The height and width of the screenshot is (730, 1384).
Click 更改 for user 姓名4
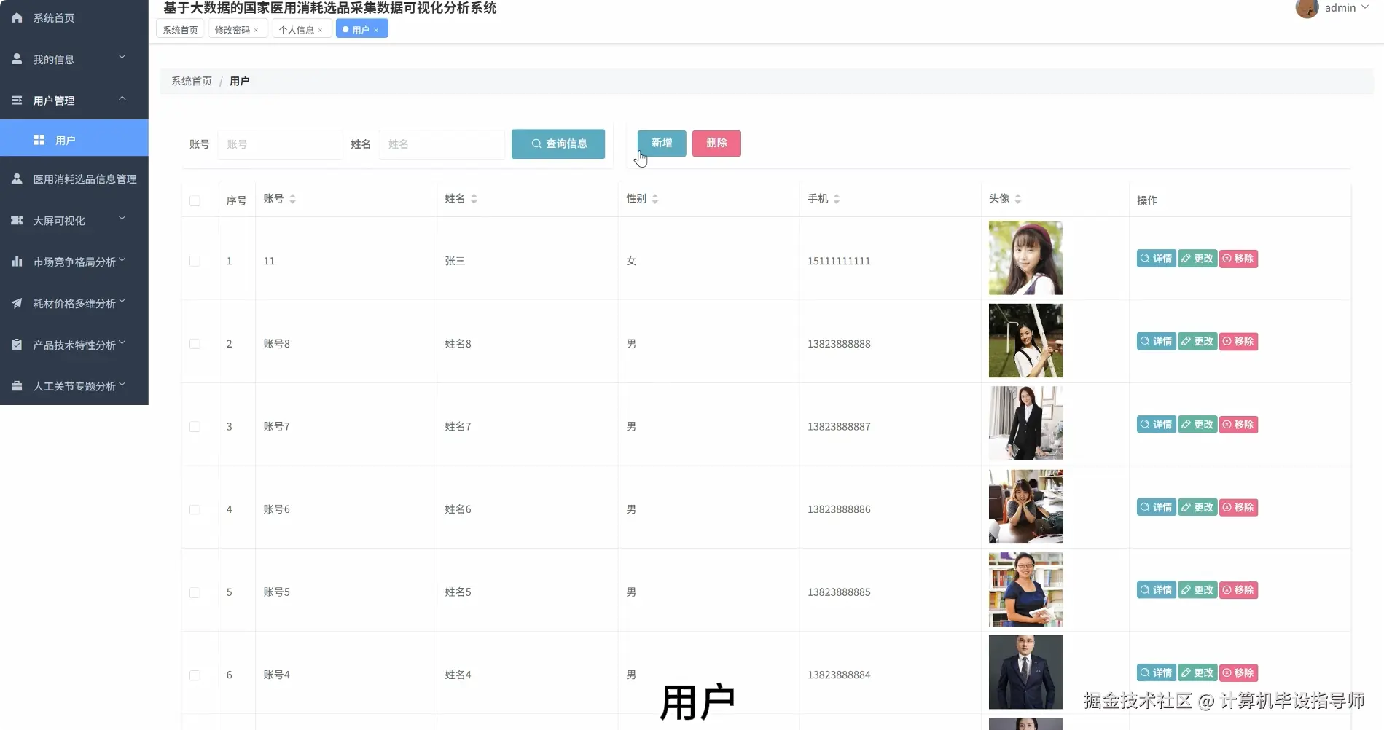pyautogui.click(x=1197, y=673)
